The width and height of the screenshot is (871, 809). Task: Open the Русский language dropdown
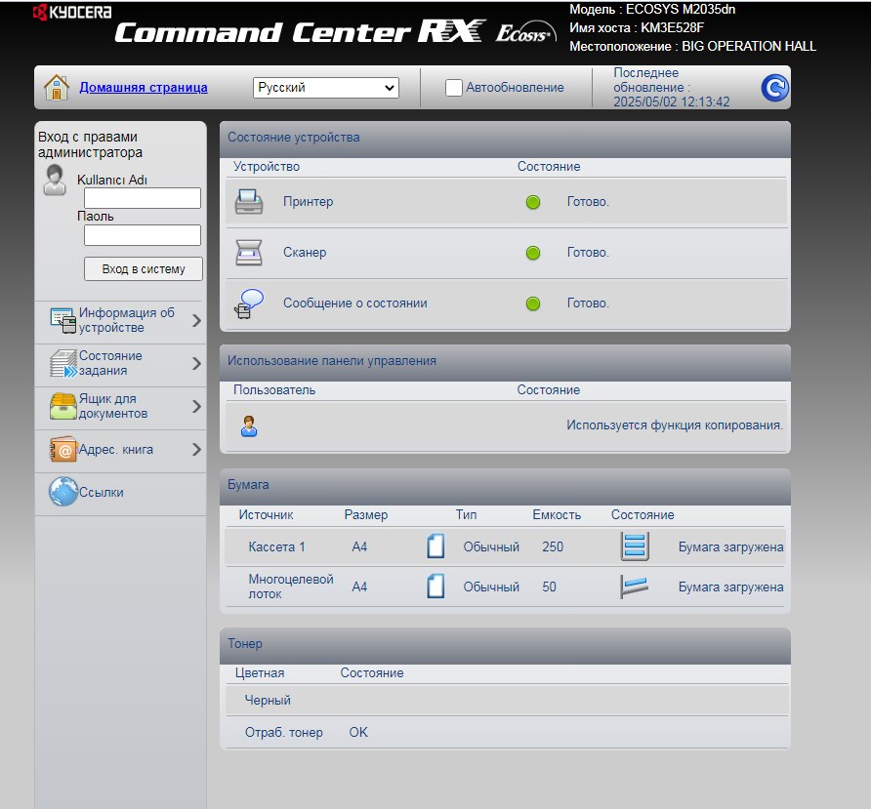[326, 88]
